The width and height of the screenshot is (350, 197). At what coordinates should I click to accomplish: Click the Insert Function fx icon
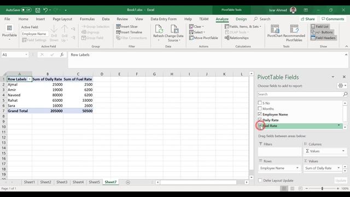point(62,55)
